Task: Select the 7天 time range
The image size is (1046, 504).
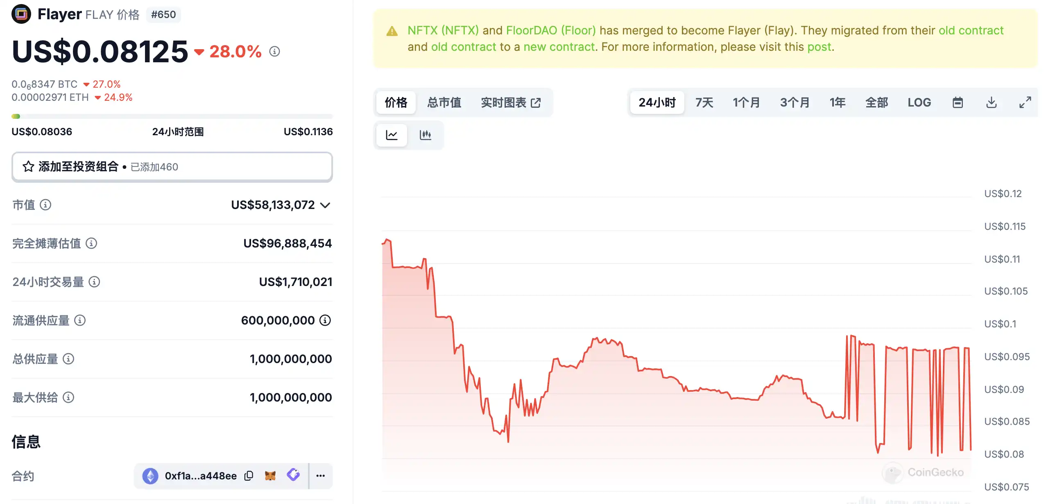Action: (704, 102)
